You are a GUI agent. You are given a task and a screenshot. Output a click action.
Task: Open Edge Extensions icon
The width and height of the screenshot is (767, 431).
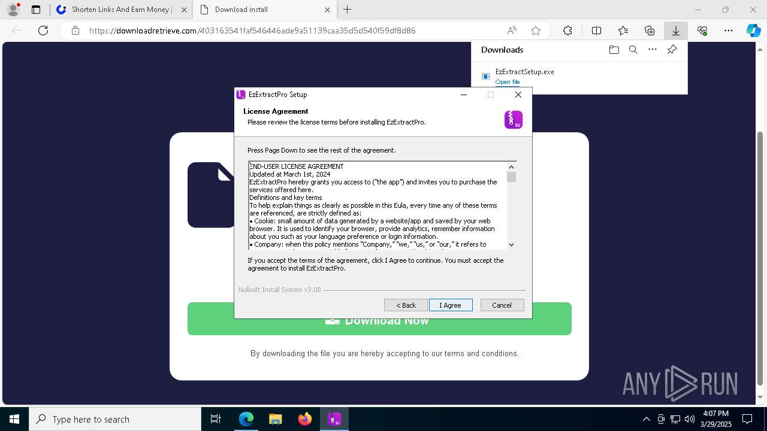point(567,31)
